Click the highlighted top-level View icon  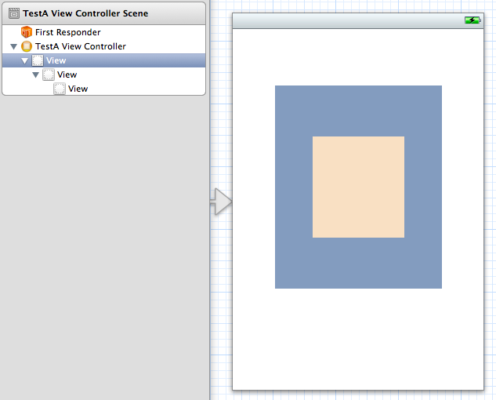[x=38, y=60]
